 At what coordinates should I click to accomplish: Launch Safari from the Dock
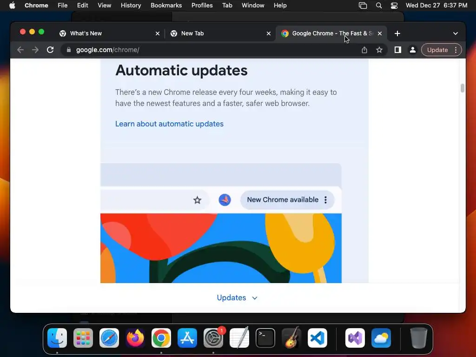[x=109, y=338]
